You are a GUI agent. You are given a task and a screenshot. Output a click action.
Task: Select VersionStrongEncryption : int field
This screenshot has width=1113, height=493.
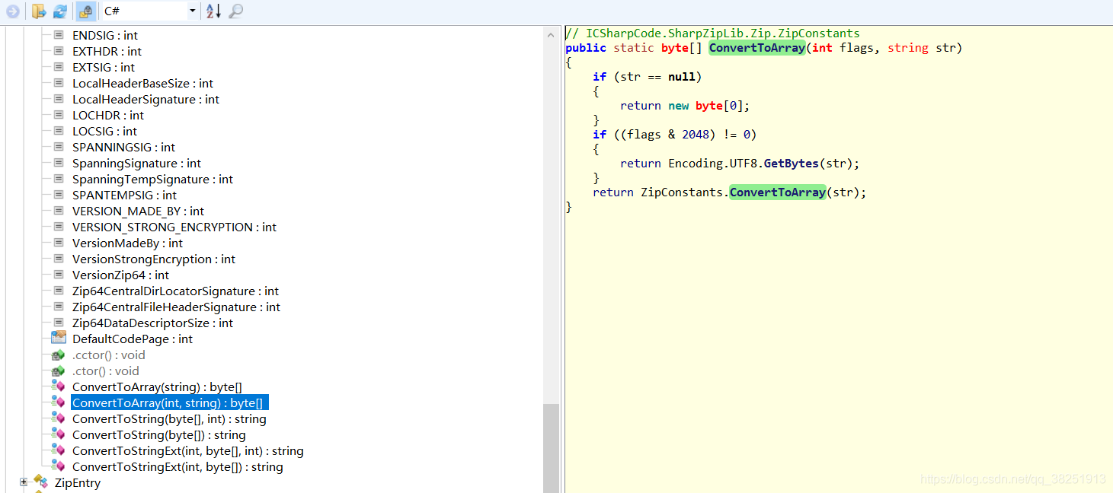(154, 259)
